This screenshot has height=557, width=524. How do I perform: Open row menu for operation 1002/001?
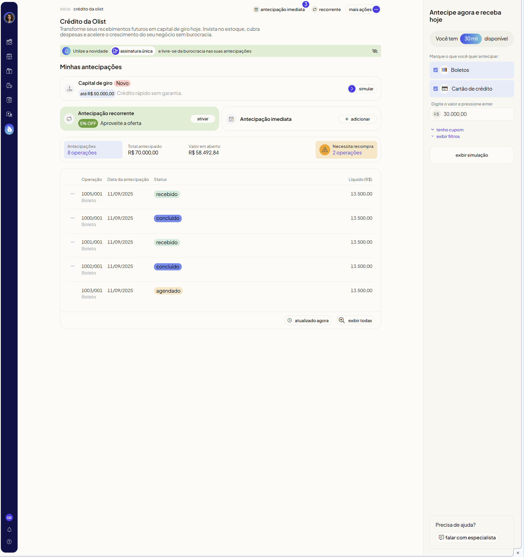pos(73,266)
